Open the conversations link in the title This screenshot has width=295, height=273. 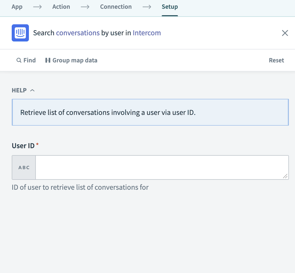click(x=78, y=33)
